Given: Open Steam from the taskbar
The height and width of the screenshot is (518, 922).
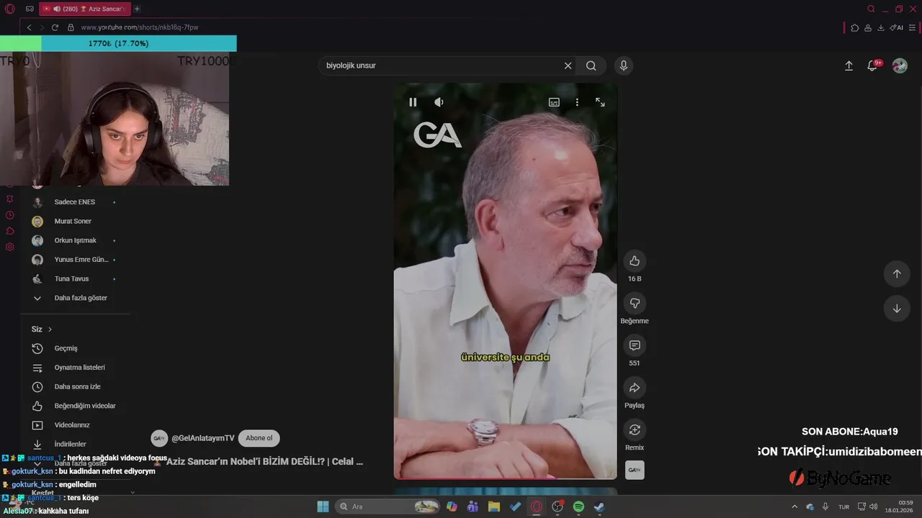Looking at the screenshot, I should [x=599, y=506].
